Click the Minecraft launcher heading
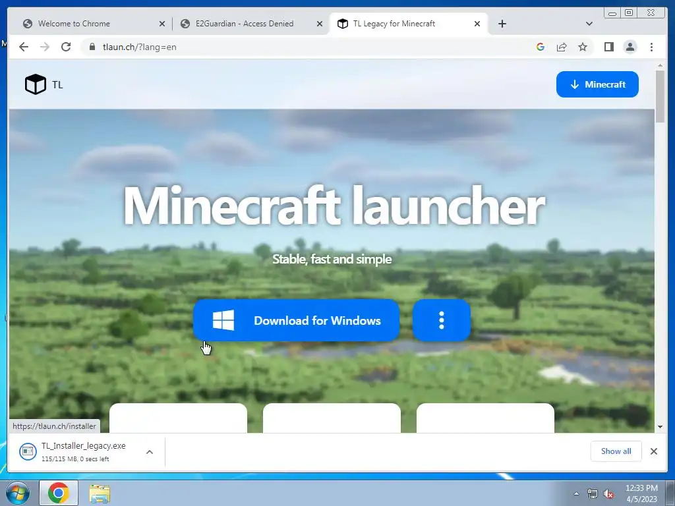 (x=334, y=206)
